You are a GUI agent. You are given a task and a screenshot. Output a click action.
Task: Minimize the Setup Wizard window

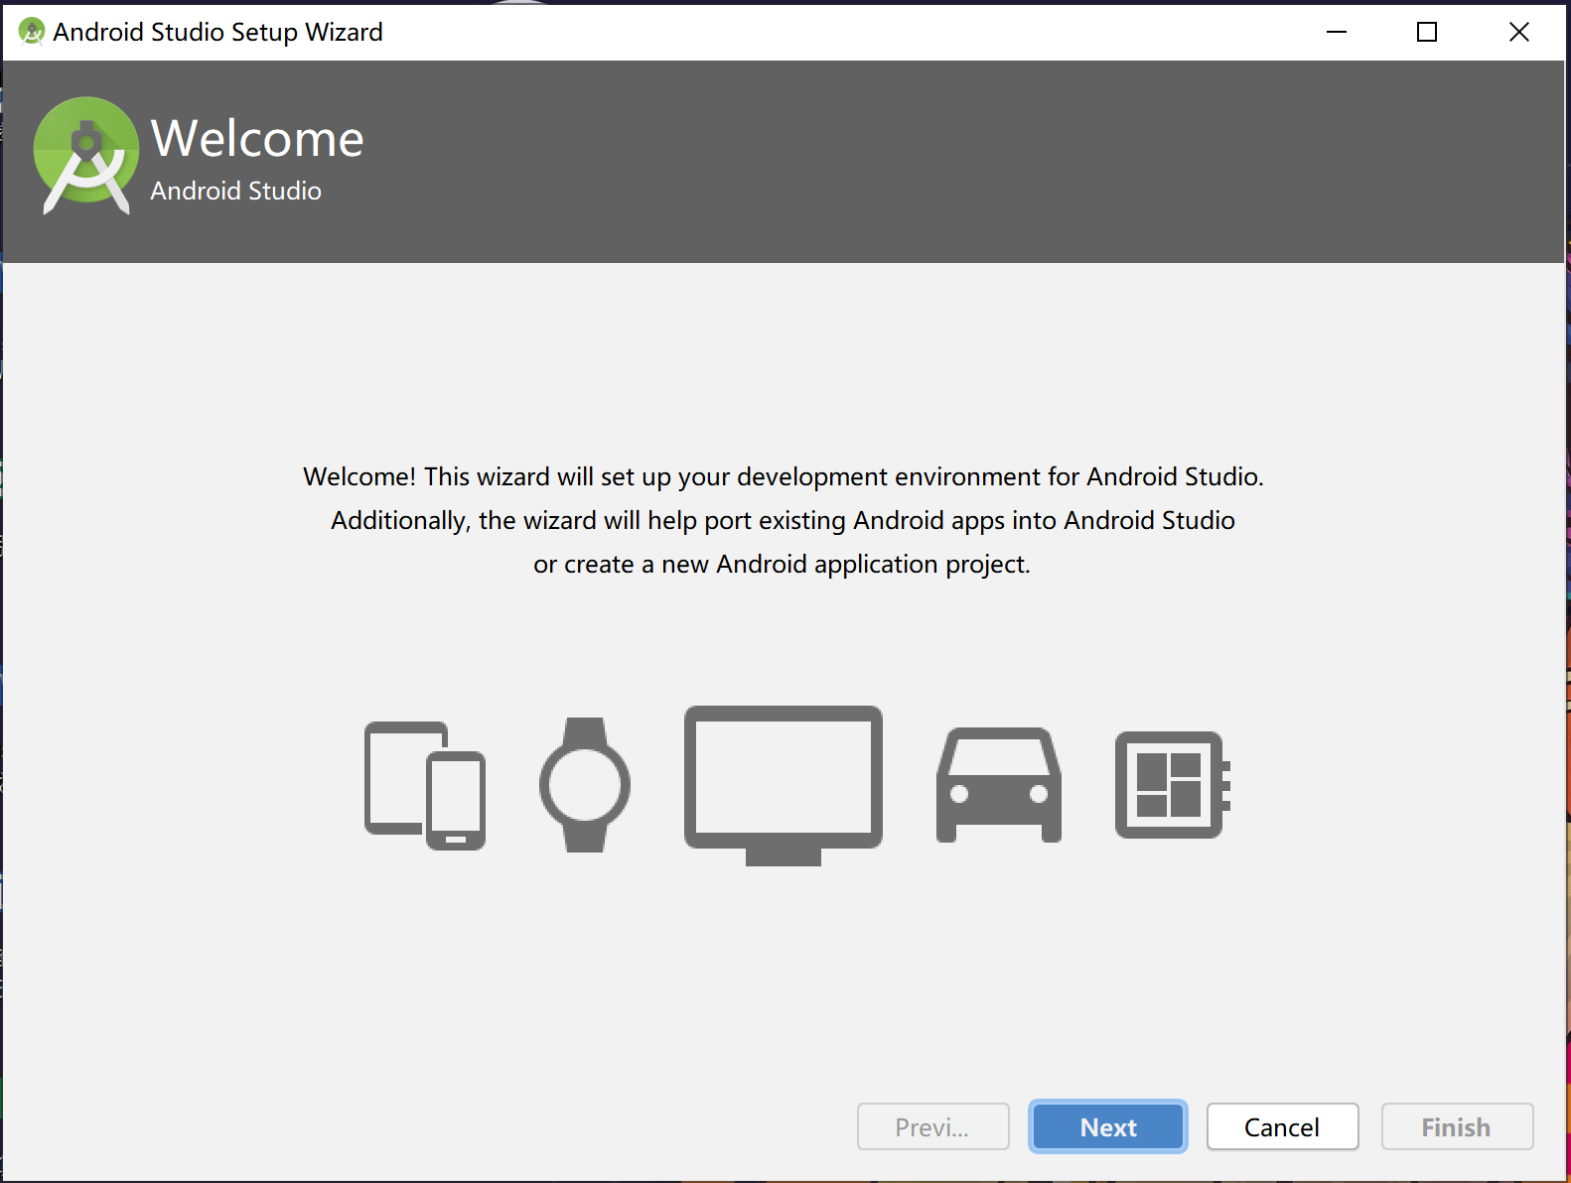coord(1337,32)
